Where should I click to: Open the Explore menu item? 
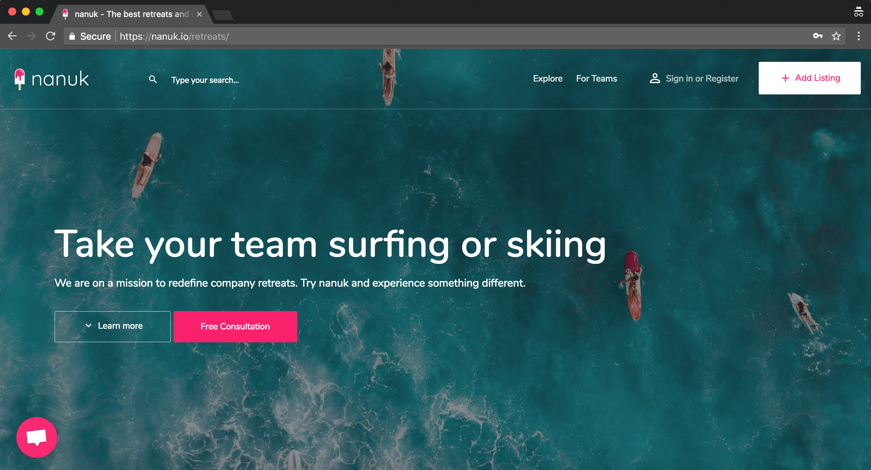coord(547,78)
